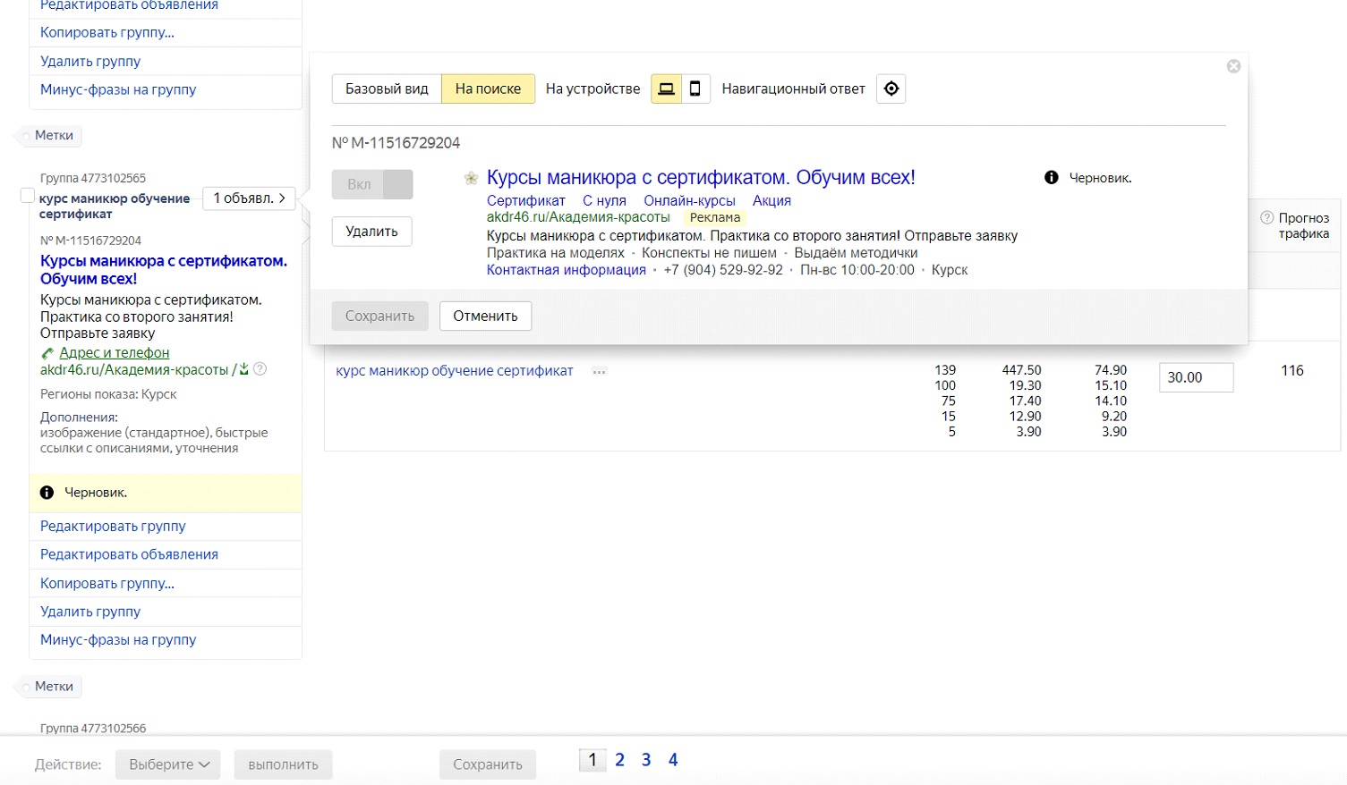The width and height of the screenshot is (1347, 785).
Task: Check the курс маникюр обучение сертификат group checkbox
Action: 28,196
